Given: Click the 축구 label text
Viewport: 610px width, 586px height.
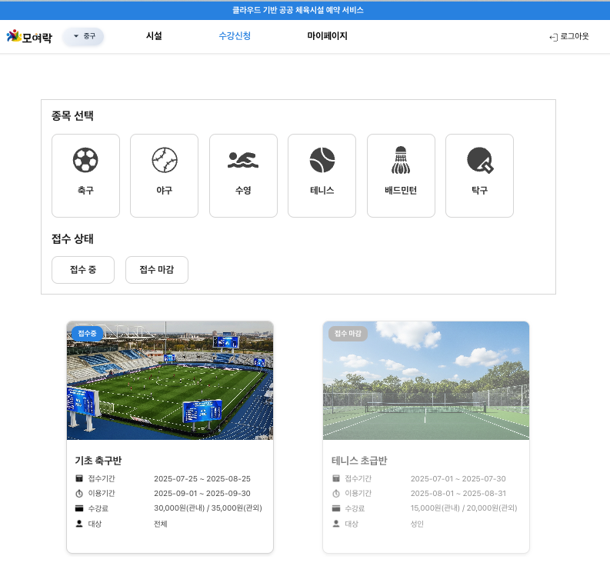Looking at the screenshot, I should [85, 190].
